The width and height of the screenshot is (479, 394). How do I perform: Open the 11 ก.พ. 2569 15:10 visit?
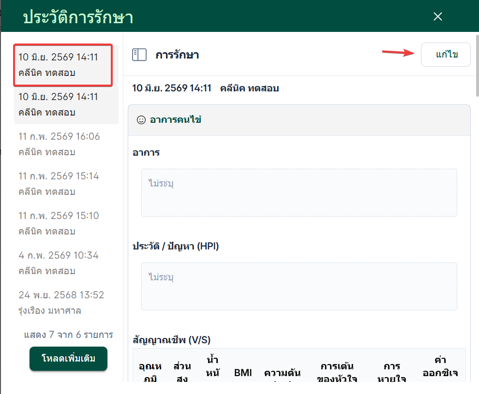(x=66, y=223)
